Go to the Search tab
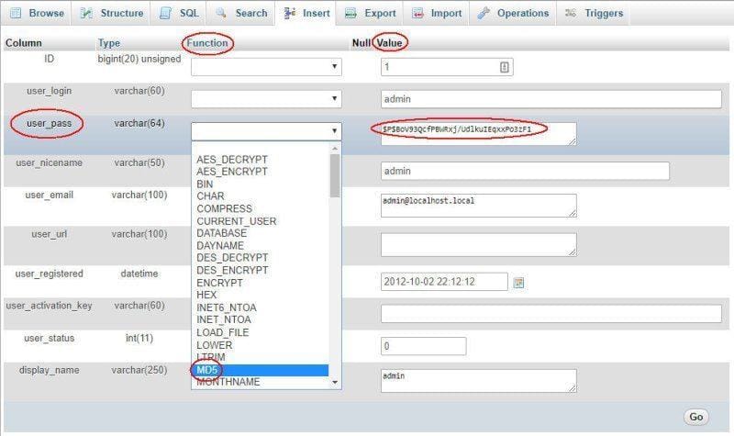 pos(241,13)
